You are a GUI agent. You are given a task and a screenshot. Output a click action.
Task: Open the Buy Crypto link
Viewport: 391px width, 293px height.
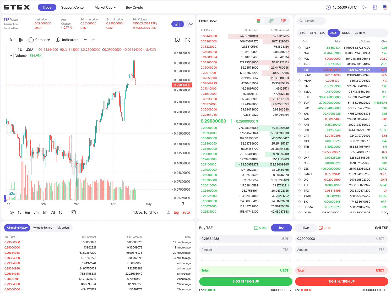(x=134, y=7)
